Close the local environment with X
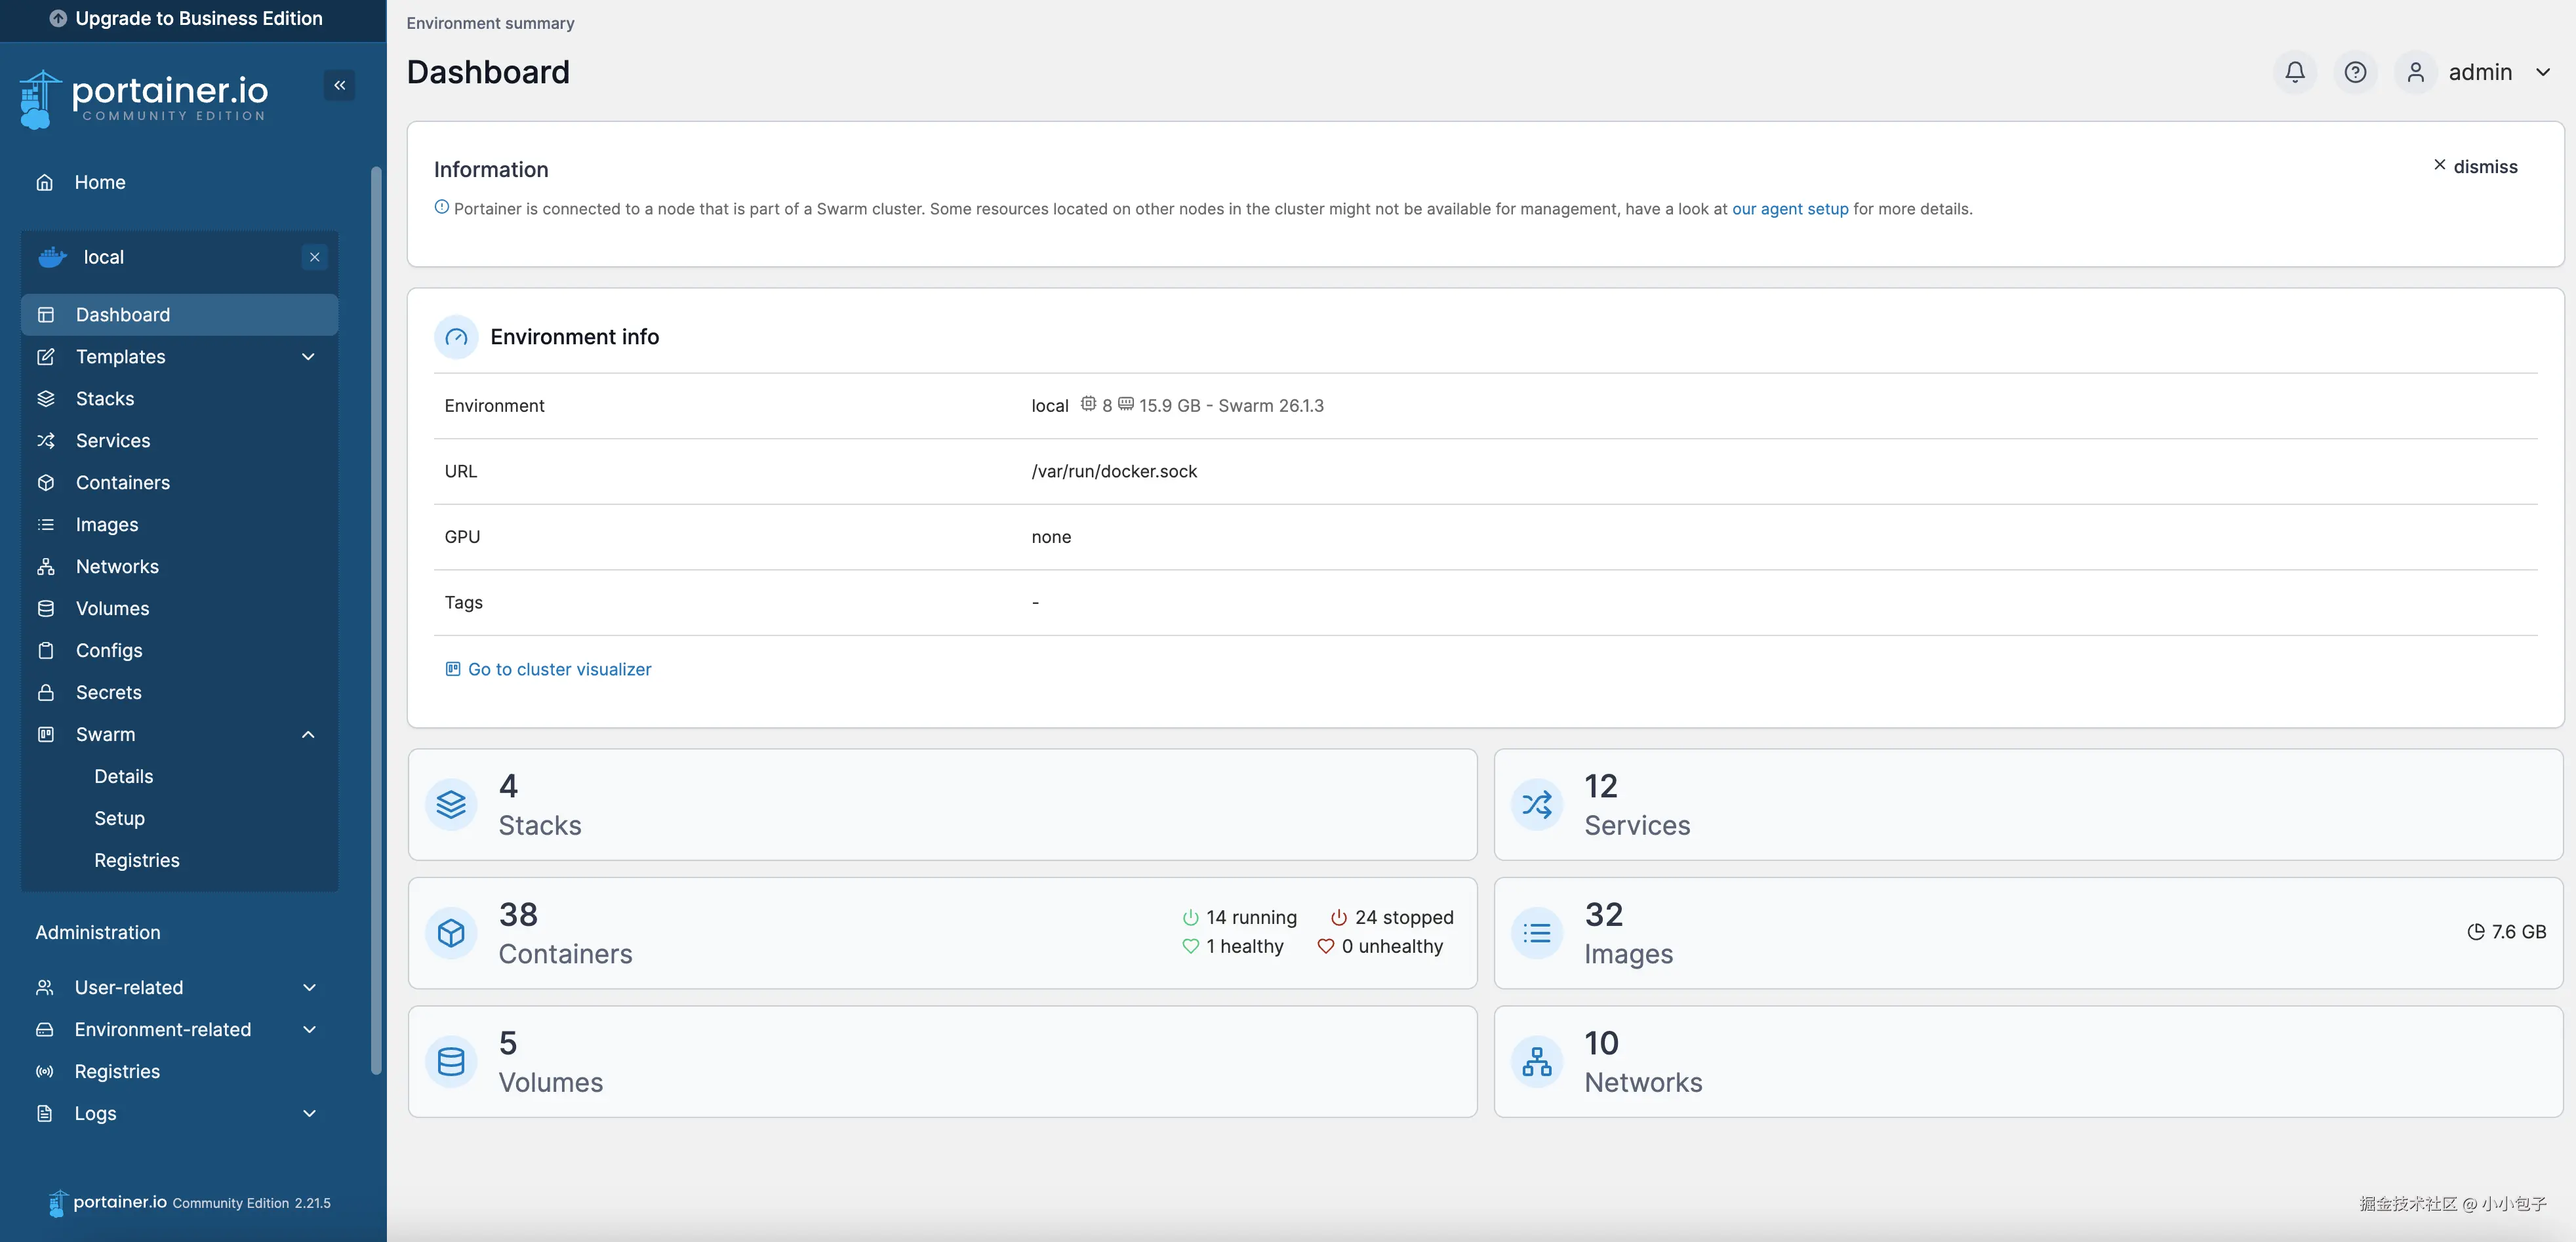The image size is (2576, 1242). (x=314, y=257)
